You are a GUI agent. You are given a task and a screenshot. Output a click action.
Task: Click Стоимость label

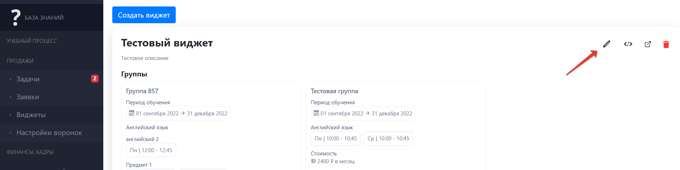[x=324, y=154]
